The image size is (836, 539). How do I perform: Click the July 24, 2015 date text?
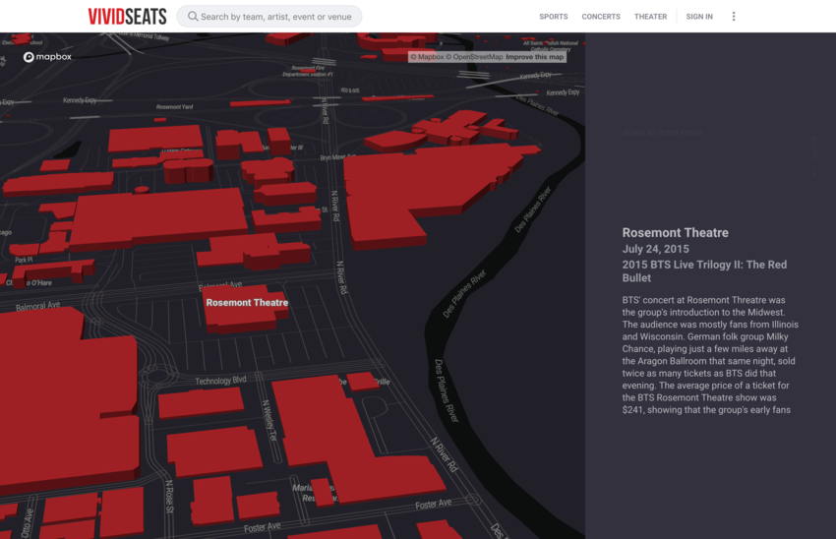tap(655, 249)
